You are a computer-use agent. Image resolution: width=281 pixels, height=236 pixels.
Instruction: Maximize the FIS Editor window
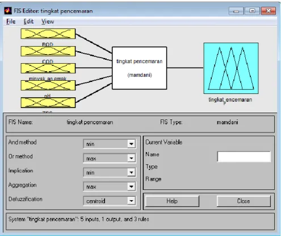click(252, 11)
